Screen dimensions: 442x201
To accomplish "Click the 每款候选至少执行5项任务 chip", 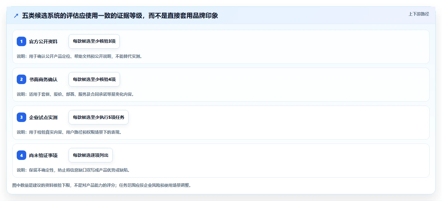I will 99,117.
